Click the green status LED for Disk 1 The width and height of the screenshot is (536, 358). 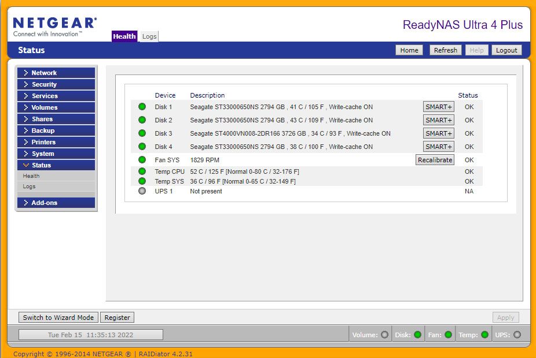pyautogui.click(x=142, y=107)
